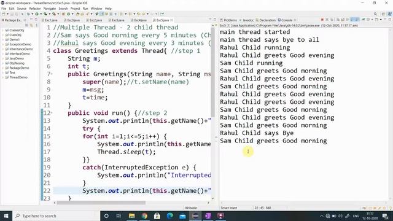Open the Open Console dropdown arrow
393x221 pixels.
pyautogui.click(x=381, y=20)
